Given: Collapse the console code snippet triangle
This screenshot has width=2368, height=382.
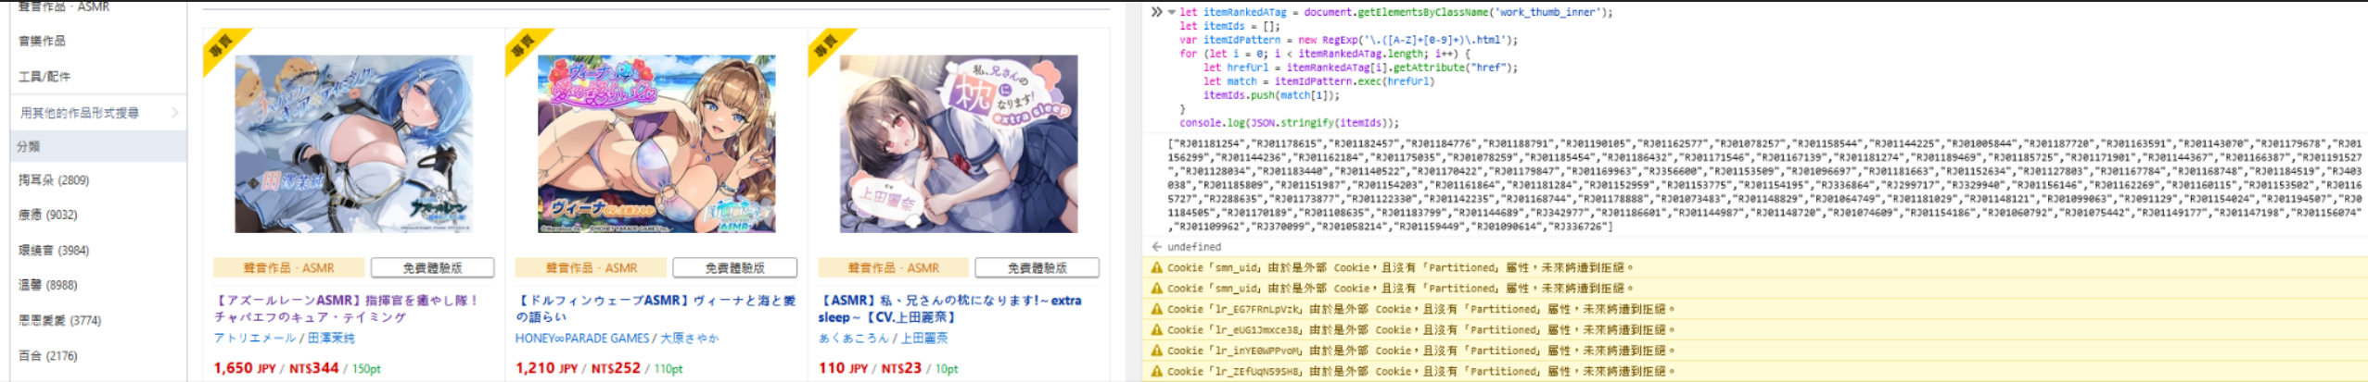Looking at the screenshot, I should tap(1172, 12).
